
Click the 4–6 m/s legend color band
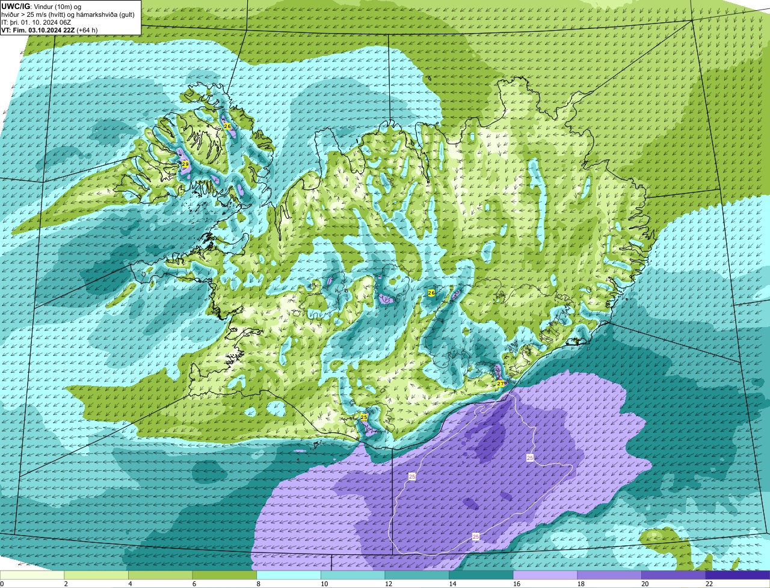[x=160, y=575]
